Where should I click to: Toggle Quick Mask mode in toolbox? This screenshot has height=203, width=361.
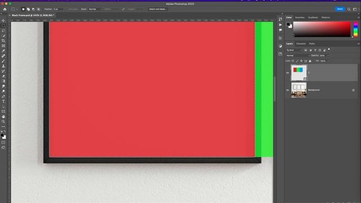pos(3,143)
